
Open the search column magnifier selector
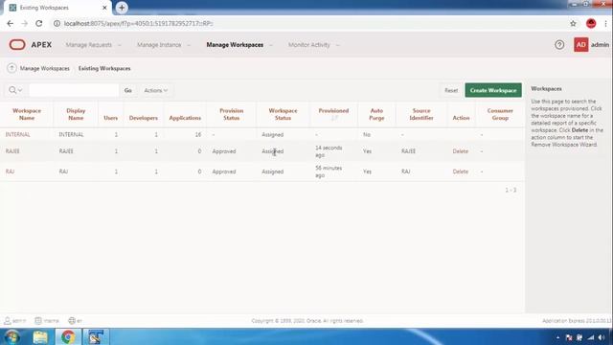pyautogui.click(x=15, y=90)
